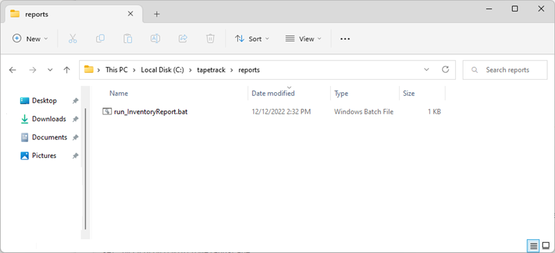The width and height of the screenshot is (555, 253).
Task: Expand the chevron after This PC
Action: [x=134, y=70]
